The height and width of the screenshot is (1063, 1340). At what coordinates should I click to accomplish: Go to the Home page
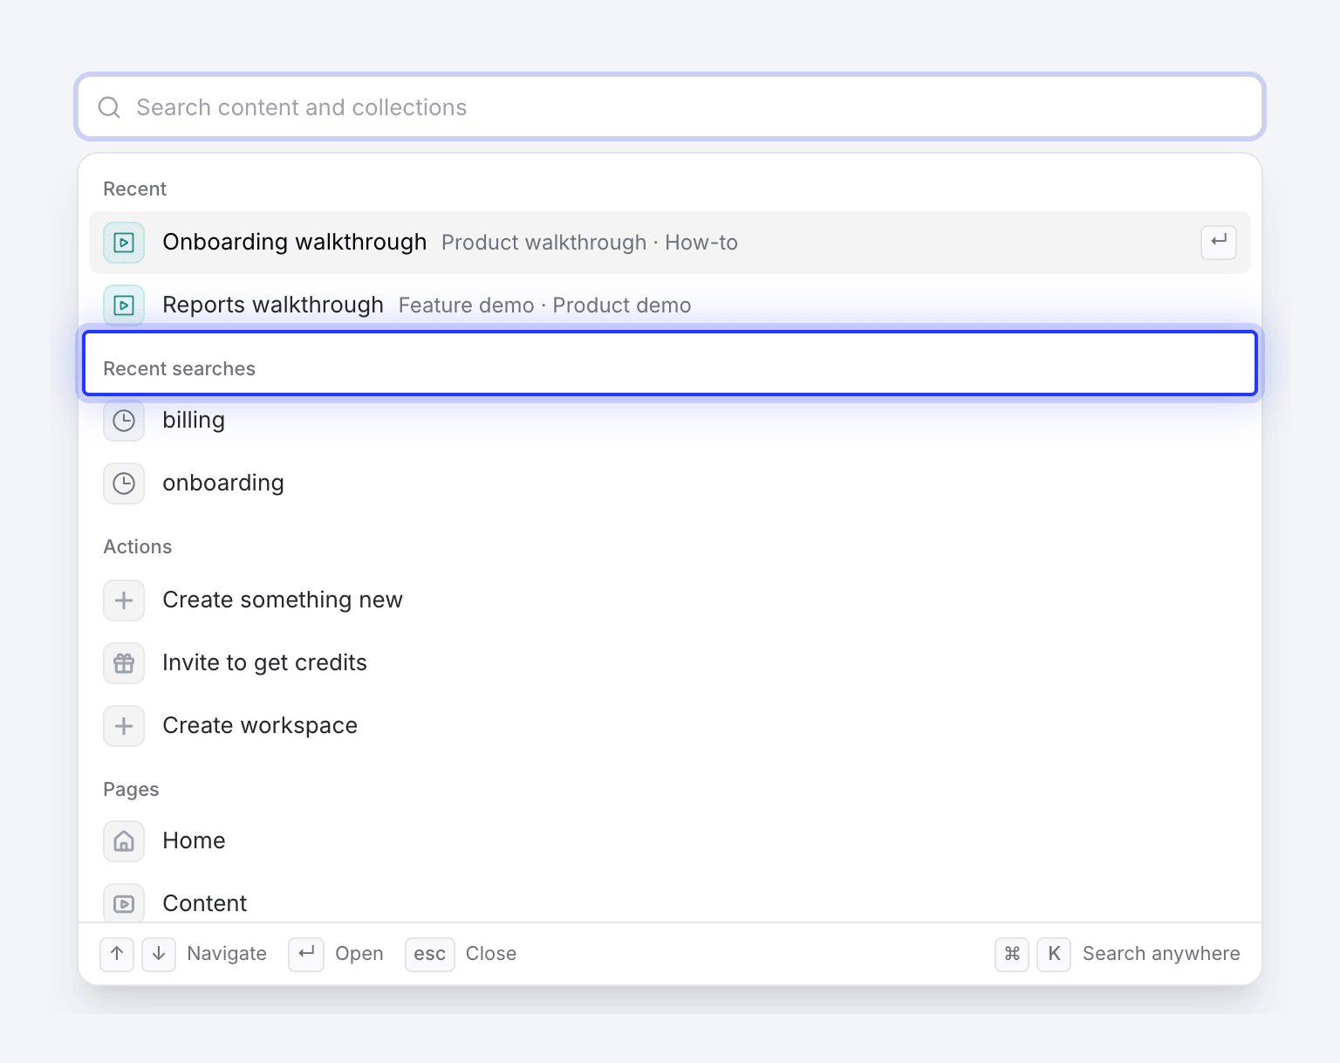[x=669, y=841]
